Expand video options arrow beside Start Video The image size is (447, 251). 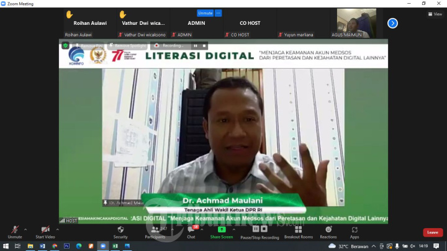58,229
